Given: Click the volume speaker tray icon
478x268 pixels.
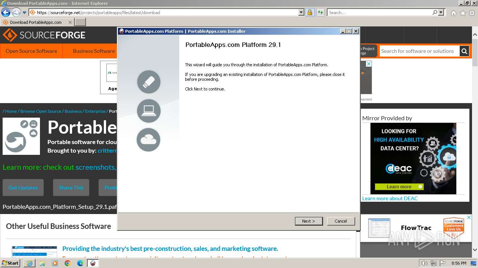Looking at the screenshot, I should [x=425, y=263].
